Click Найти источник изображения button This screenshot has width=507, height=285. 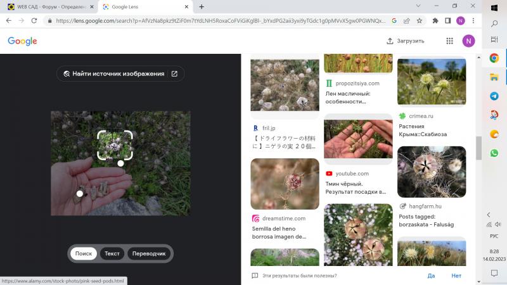click(120, 73)
